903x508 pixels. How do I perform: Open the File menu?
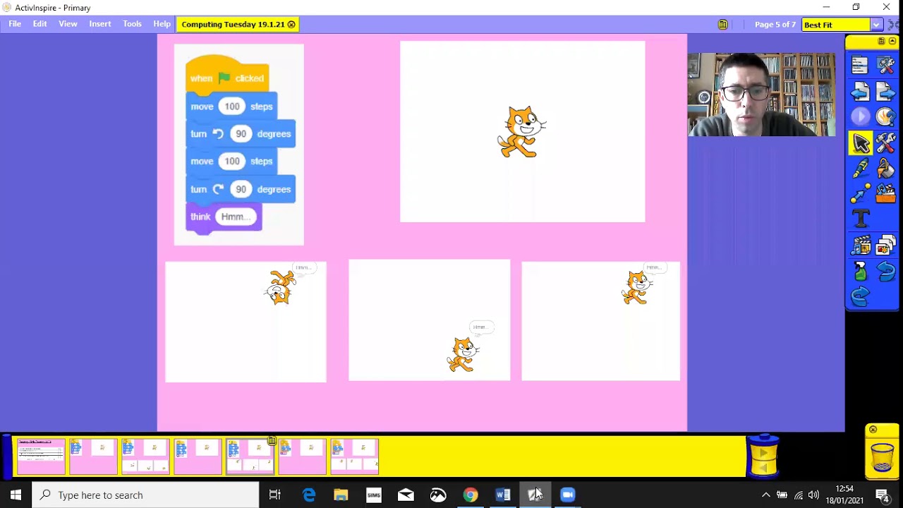[15, 24]
